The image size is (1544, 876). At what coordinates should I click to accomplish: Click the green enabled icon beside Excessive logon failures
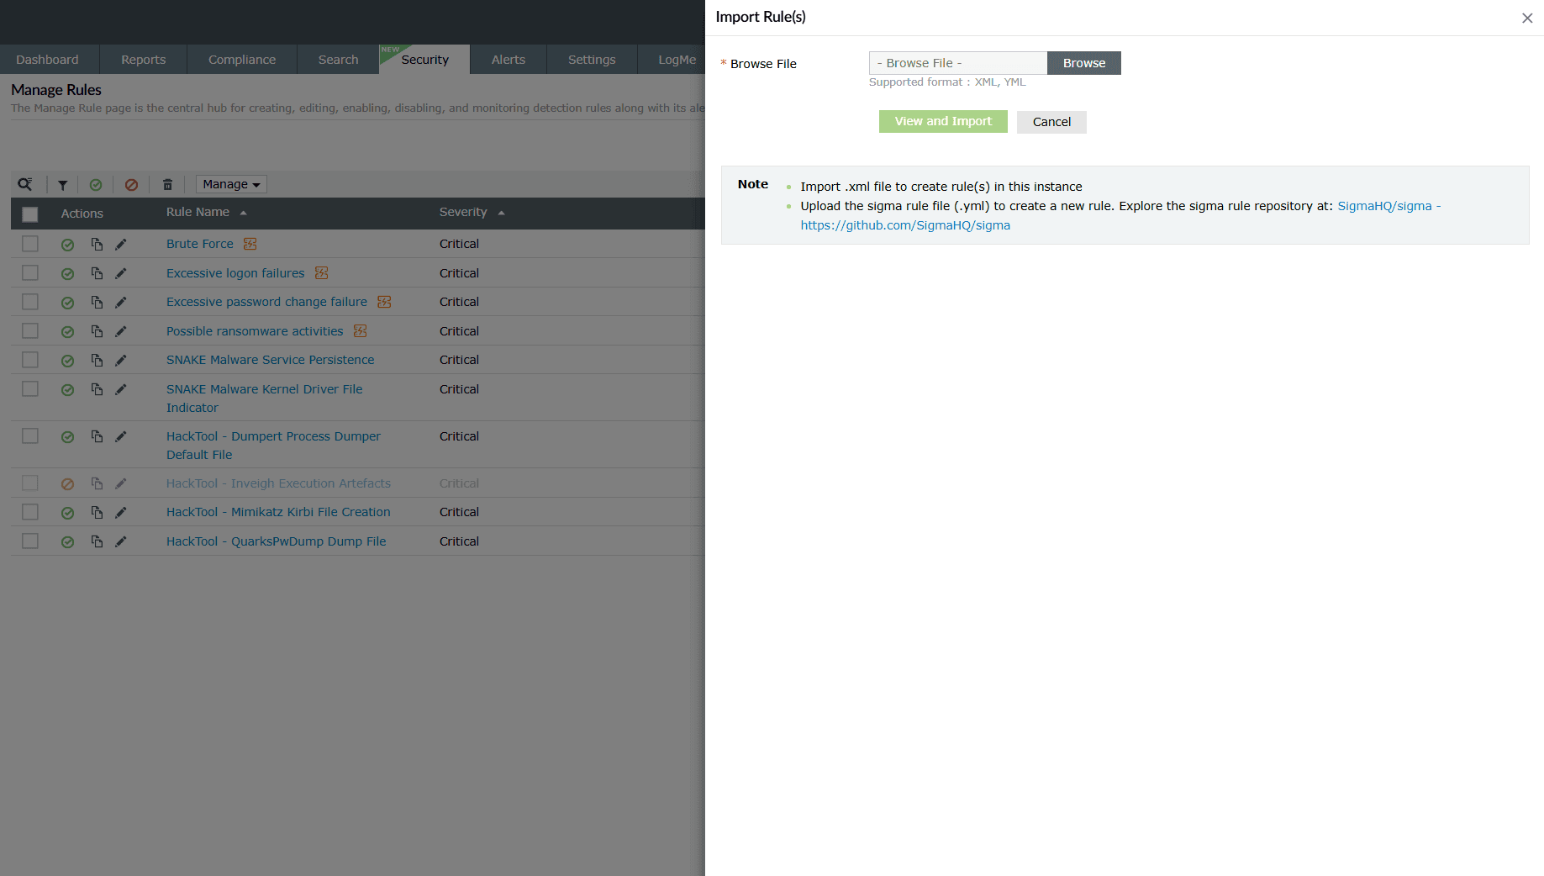point(67,273)
